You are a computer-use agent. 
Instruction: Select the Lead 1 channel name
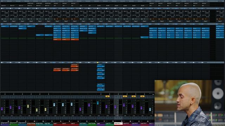click(57, 124)
